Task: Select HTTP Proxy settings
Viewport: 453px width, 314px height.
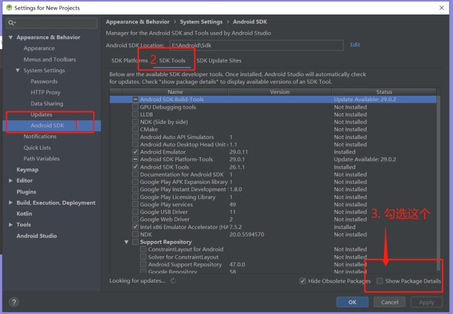Action: click(45, 92)
